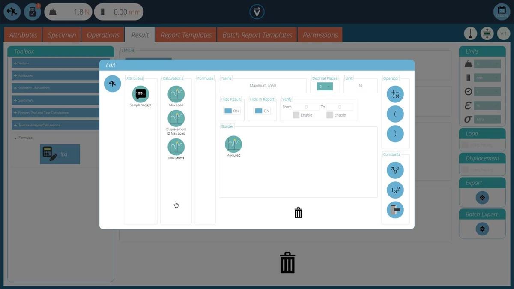Click the 1.8 N load readout

[x=68, y=12]
